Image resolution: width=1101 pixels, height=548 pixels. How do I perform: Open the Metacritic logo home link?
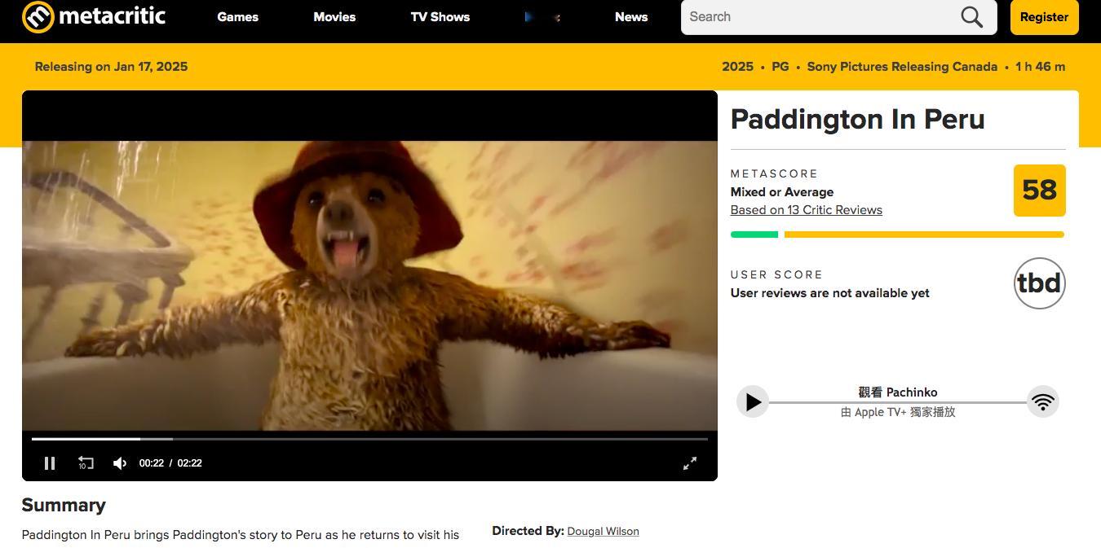coord(94,16)
